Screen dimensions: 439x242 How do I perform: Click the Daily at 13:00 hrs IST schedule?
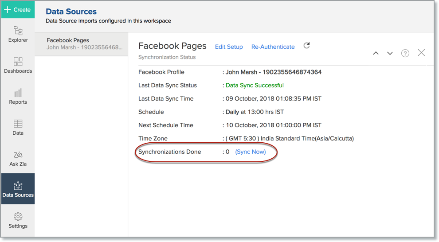coord(255,112)
